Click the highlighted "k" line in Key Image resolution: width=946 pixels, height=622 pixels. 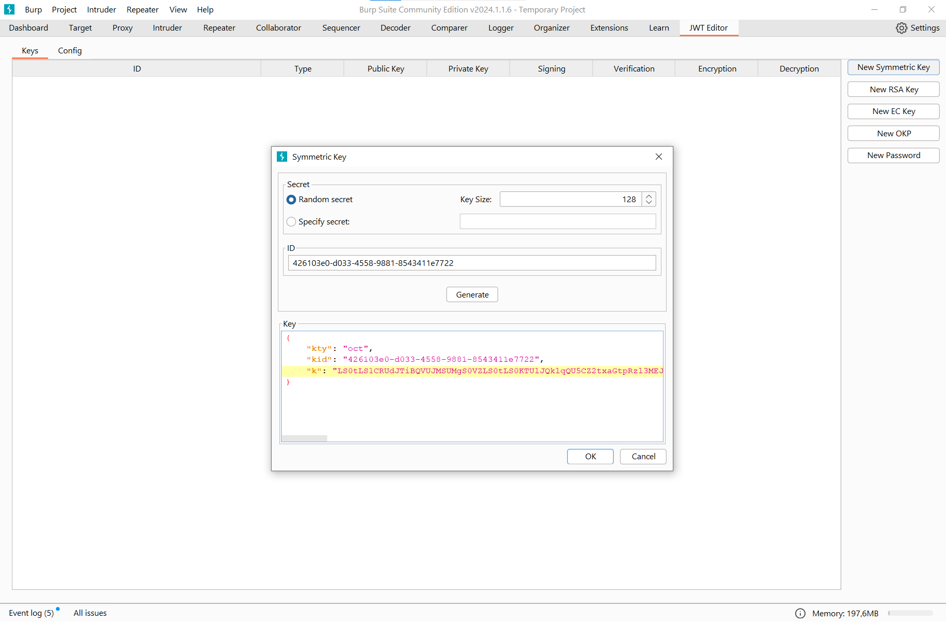472,371
